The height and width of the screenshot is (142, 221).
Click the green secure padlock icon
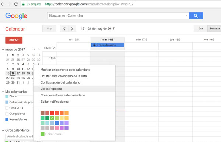24,4
